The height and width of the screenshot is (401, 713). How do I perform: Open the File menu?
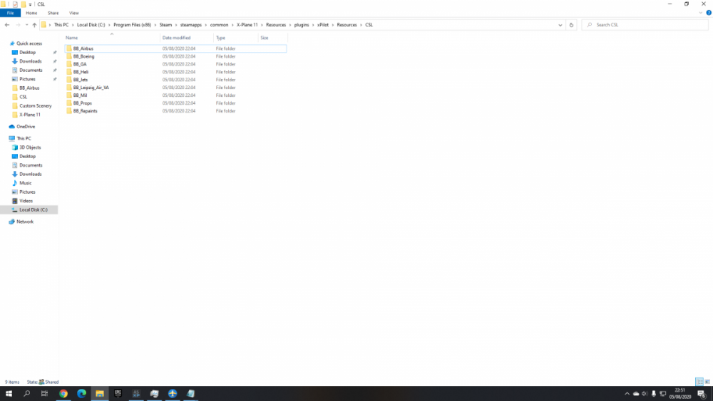tap(11, 13)
